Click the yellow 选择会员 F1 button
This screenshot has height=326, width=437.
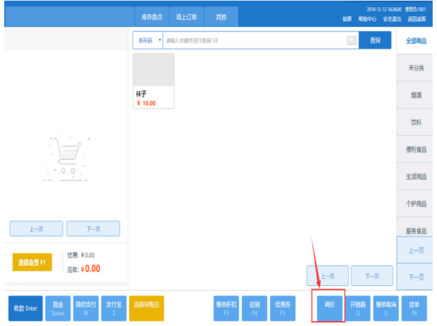(x=32, y=262)
